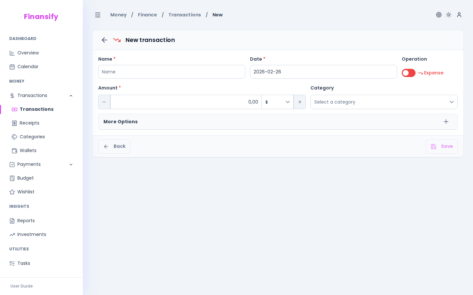
Task: Open Finance from the breadcrumb
Action: click(x=147, y=15)
